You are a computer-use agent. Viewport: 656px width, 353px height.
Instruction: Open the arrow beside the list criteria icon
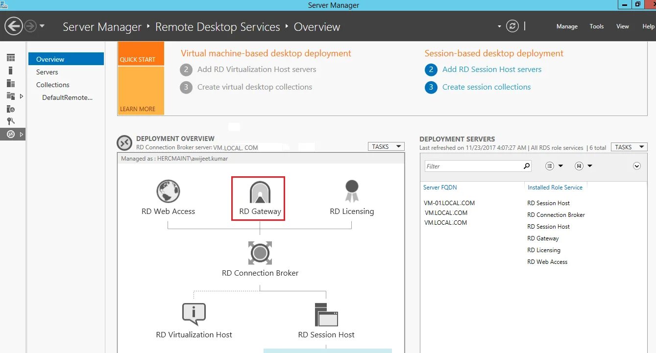click(x=560, y=166)
